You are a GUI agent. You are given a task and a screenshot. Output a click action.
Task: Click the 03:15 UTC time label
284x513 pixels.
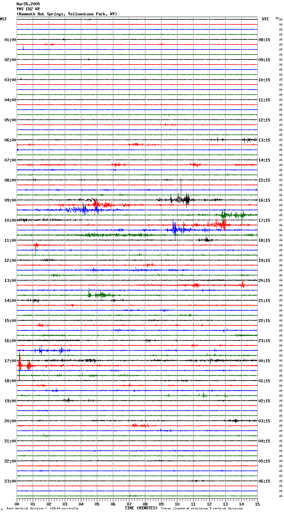pos(264,421)
